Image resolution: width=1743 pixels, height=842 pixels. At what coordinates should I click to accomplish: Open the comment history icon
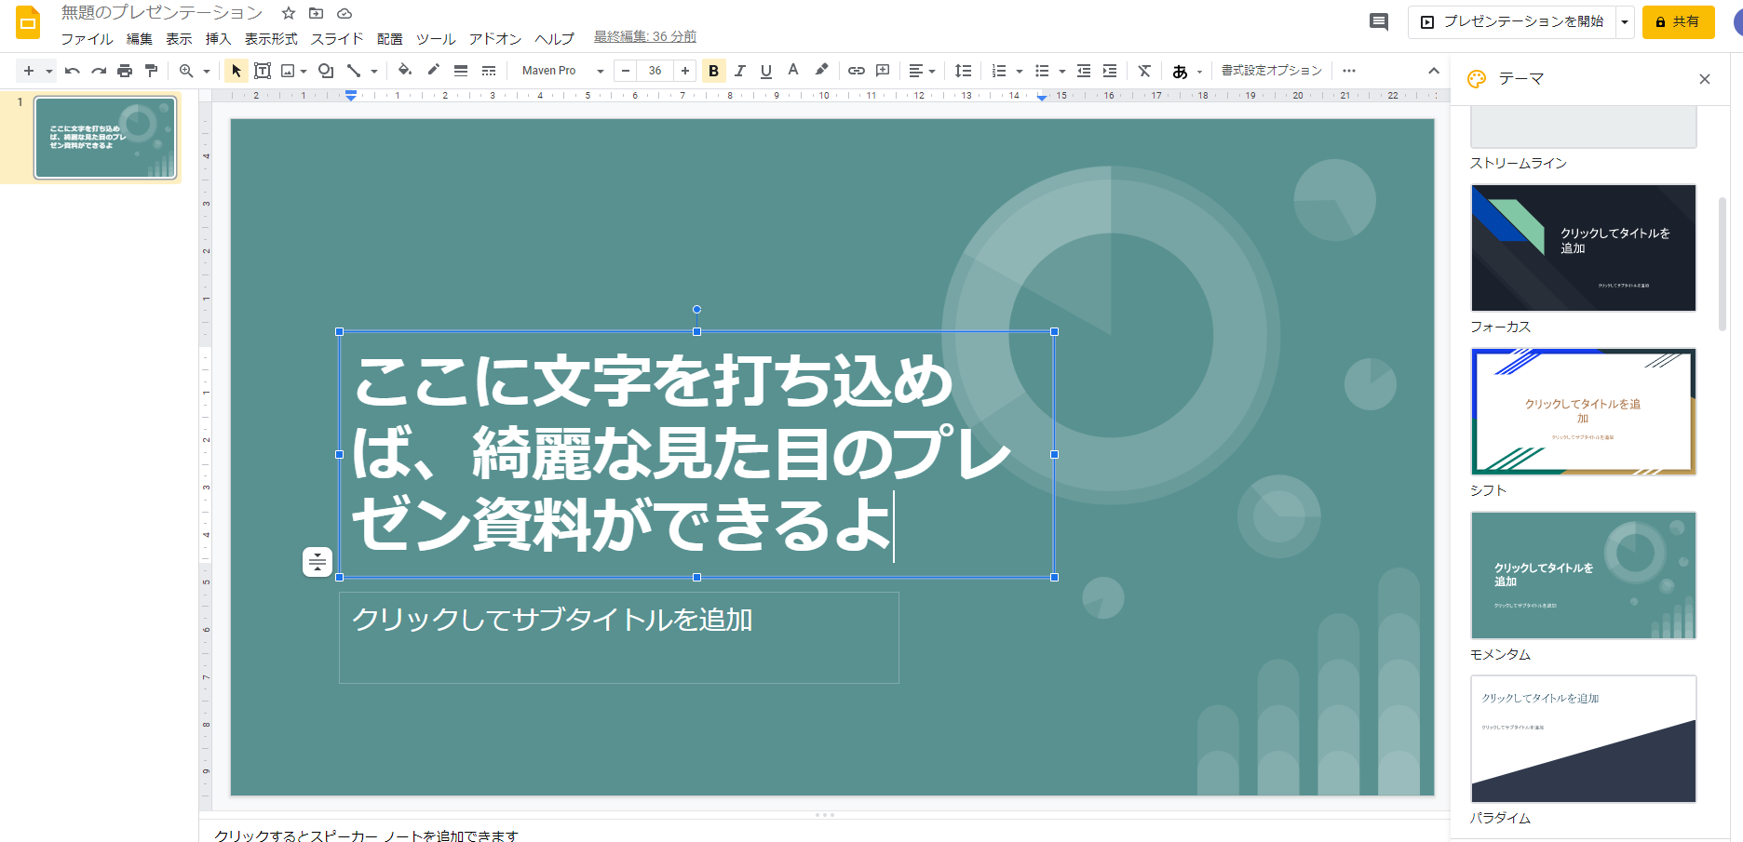[1379, 21]
